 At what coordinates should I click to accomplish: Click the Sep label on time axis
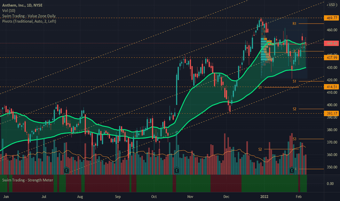click(118, 197)
